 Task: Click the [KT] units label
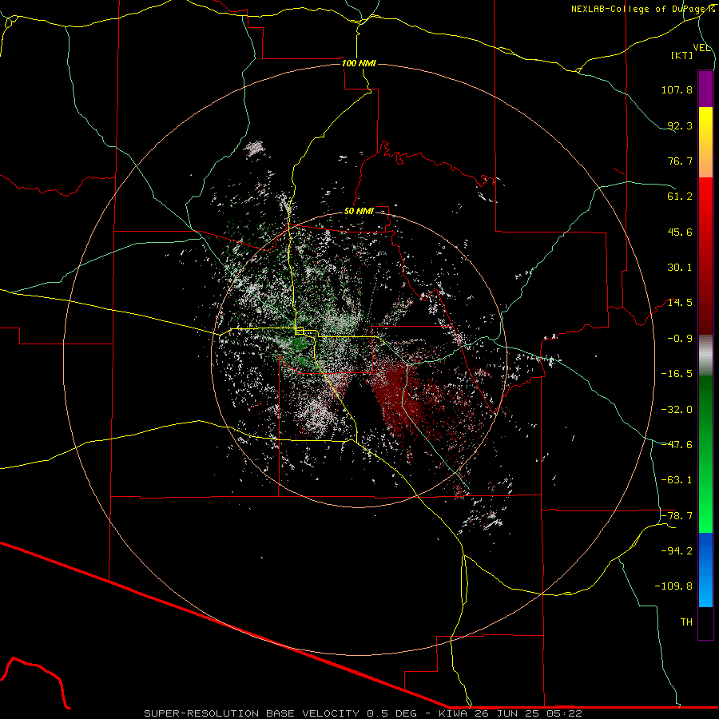pos(682,55)
